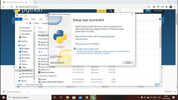Open the python-3.8.4 (2).exe download options arrow
The width and height of the screenshot is (178, 100).
pos(27,92)
